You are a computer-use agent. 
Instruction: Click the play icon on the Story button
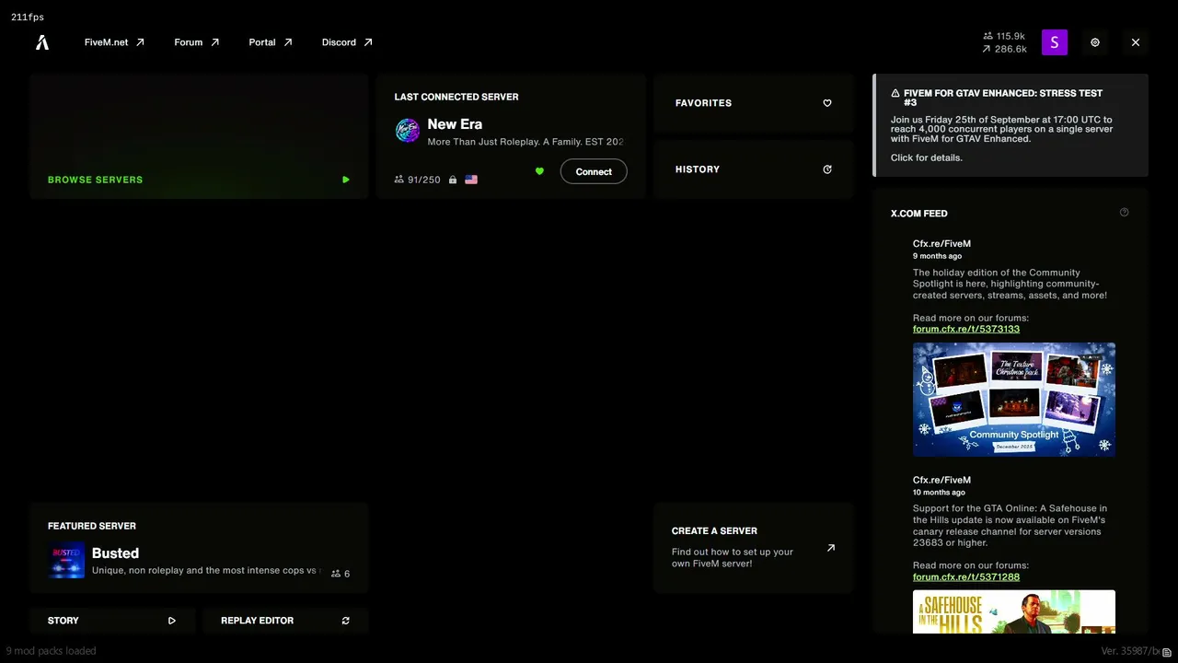tap(171, 621)
